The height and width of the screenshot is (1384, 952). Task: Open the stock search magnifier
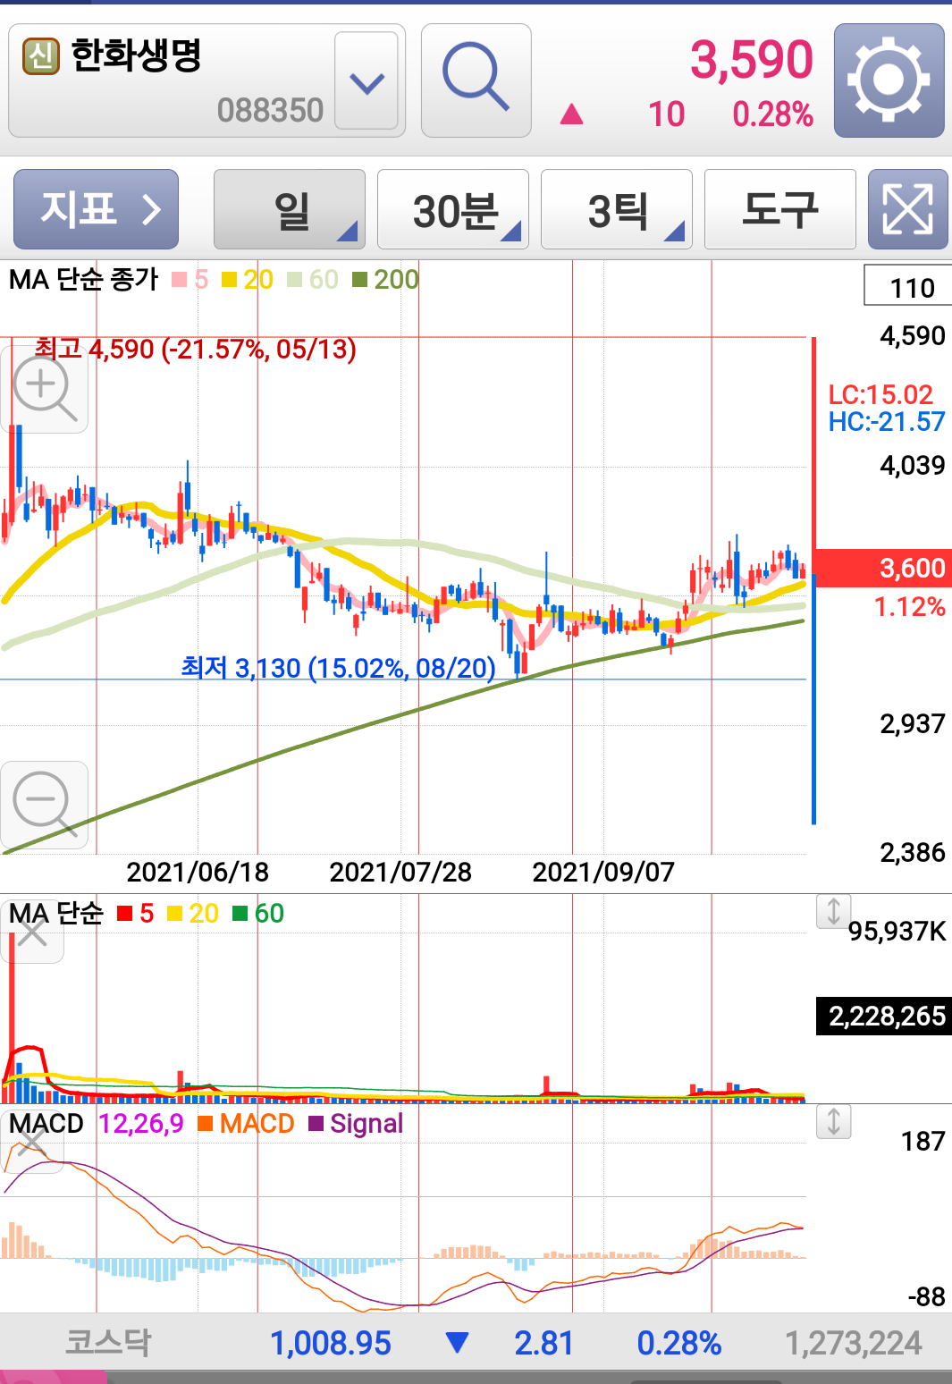[476, 80]
